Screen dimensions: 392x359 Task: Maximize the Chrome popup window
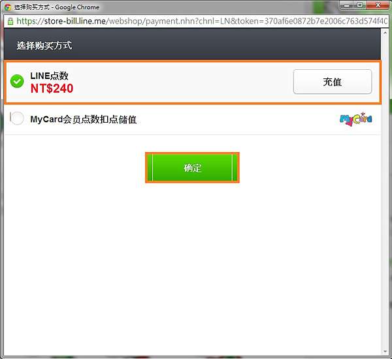click(360, 5)
